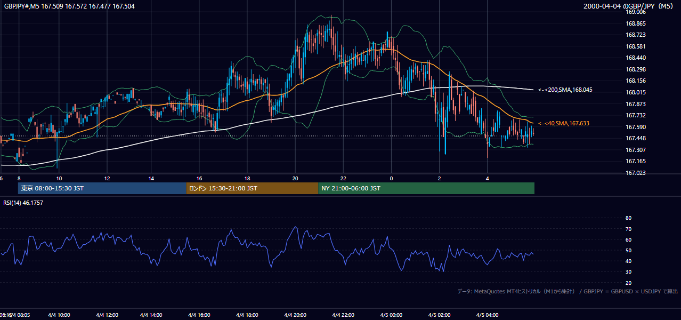Click RSI scale label 60
The width and height of the screenshot is (681, 320).
click(628, 239)
